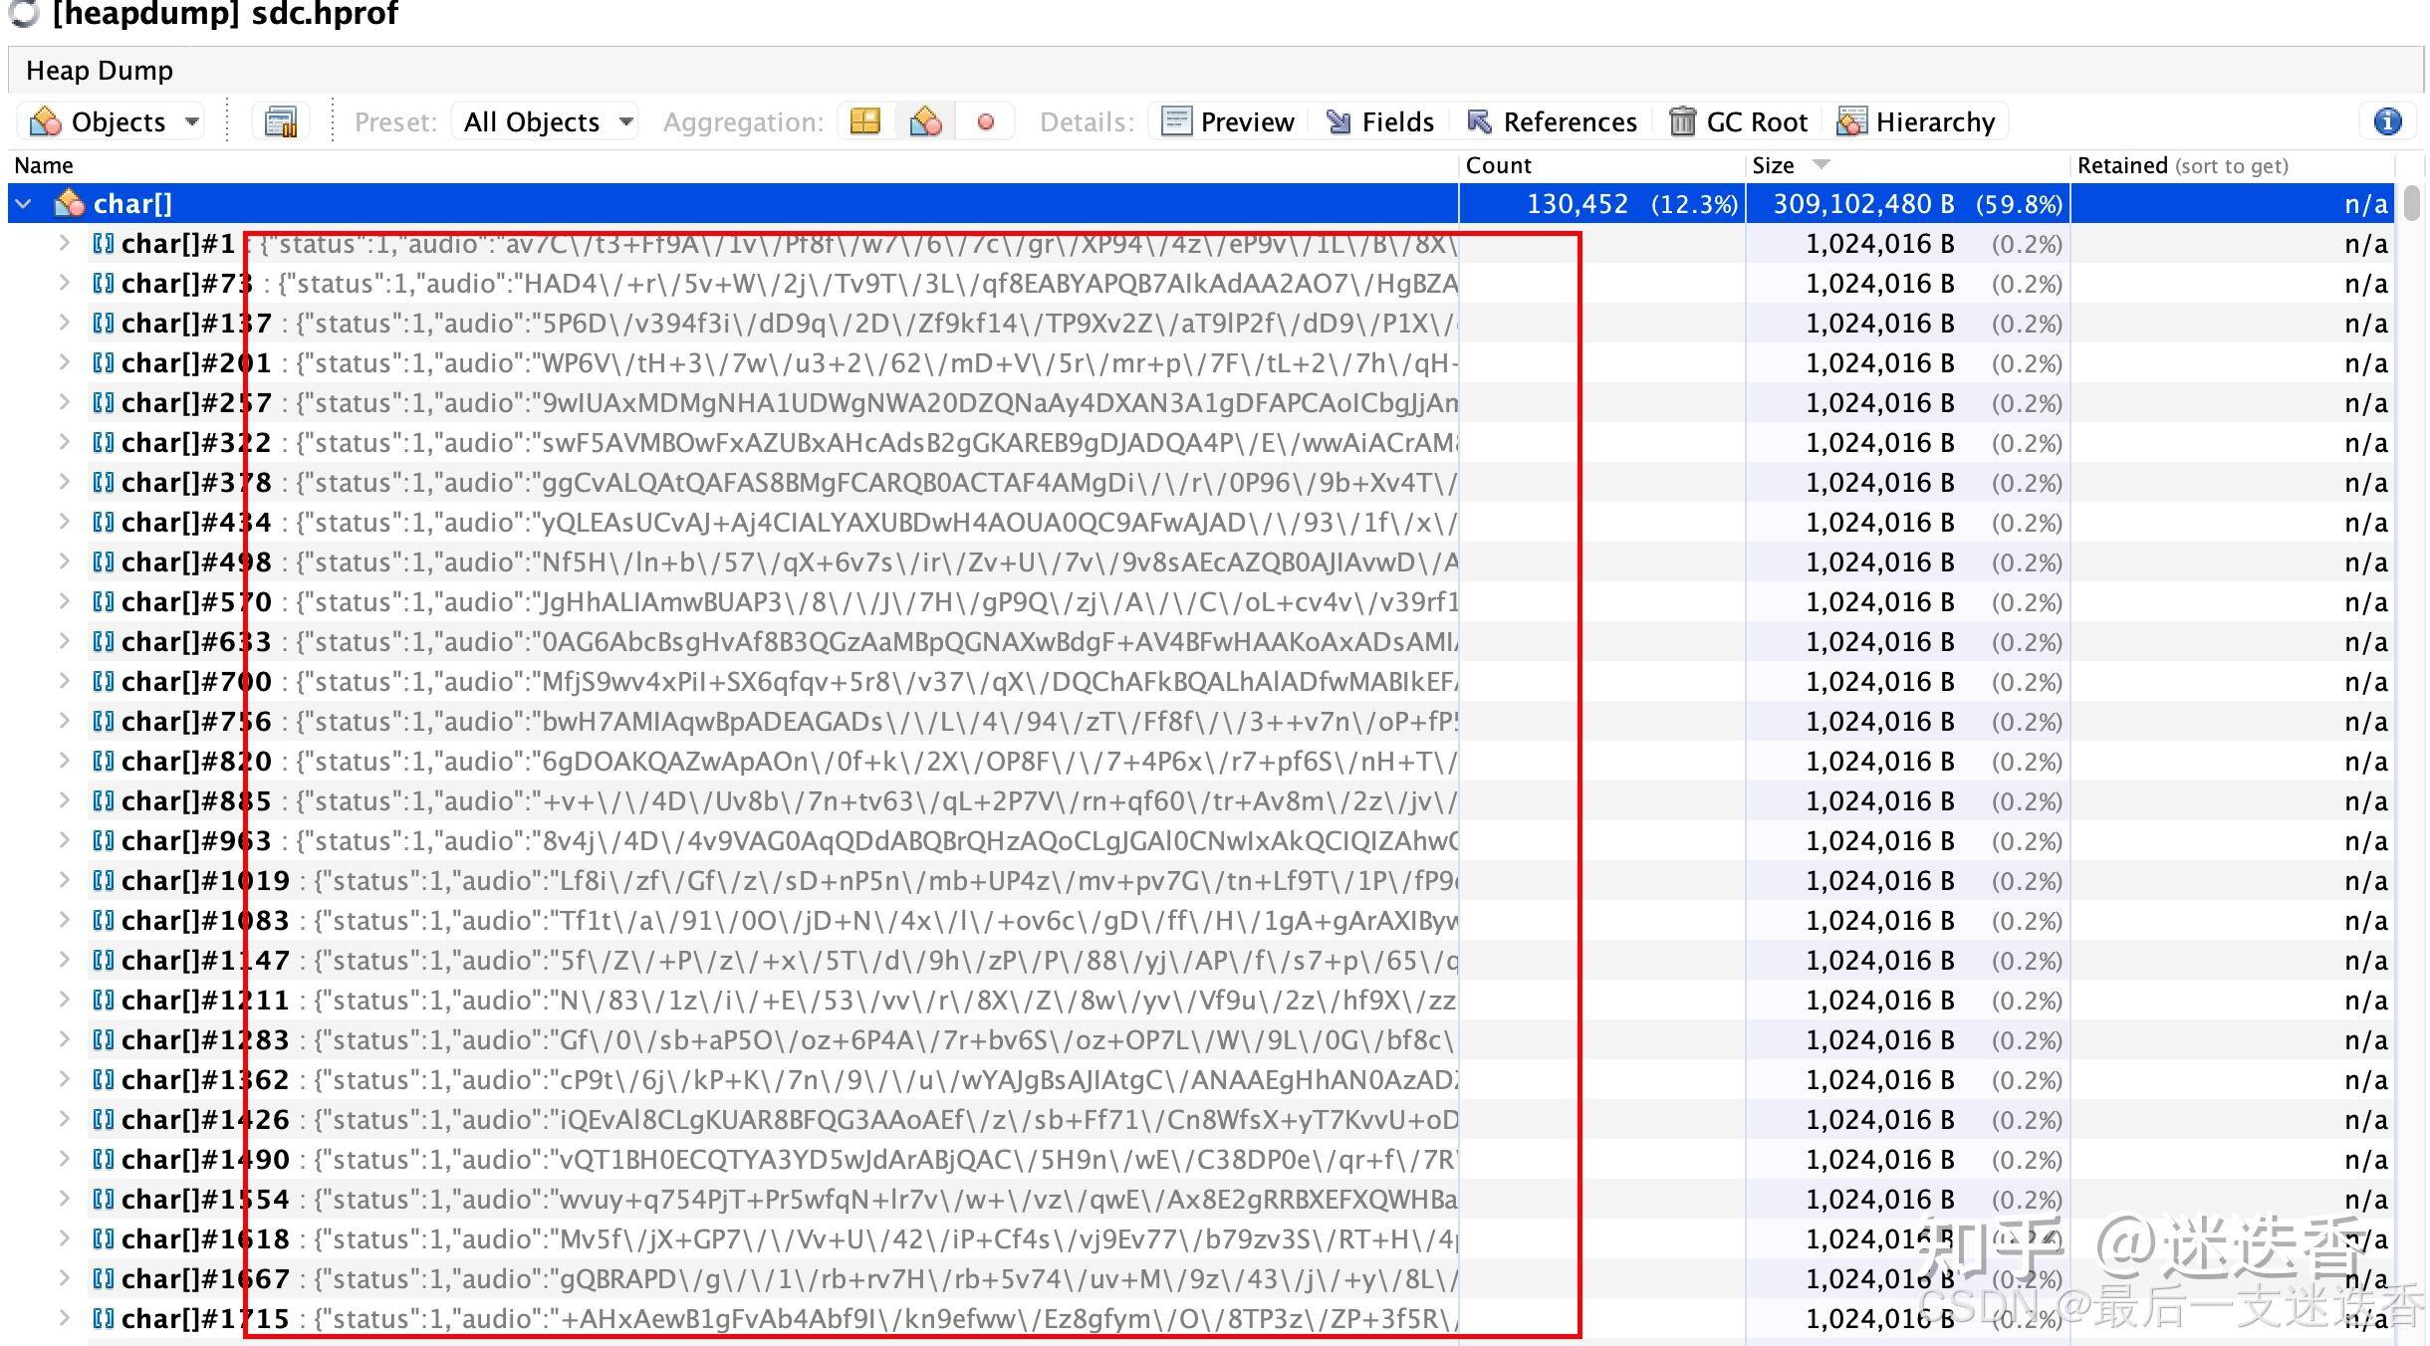Show the References details panel
This screenshot has width=2430, height=1346.
(1553, 121)
